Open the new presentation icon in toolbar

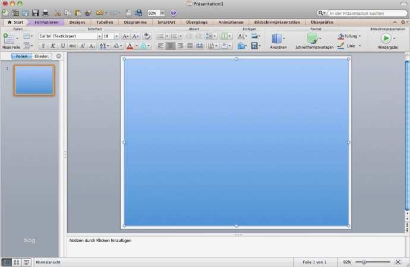5,13
